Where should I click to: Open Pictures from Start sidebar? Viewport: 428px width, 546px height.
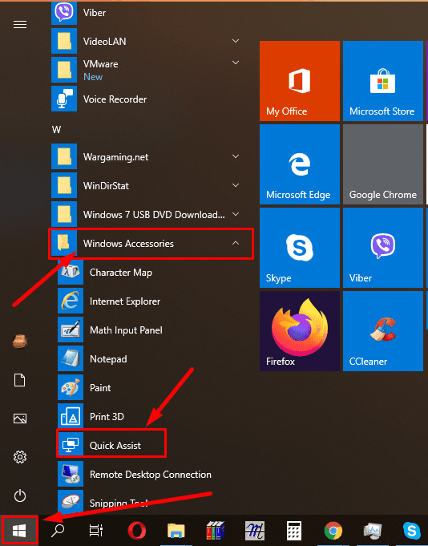pyautogui.click(x=20, y=419)
